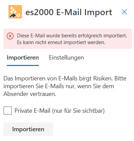Click the risk warning paragraph about importing e-mails
Screen dimensions: 134x141
(x=65, y=86)
